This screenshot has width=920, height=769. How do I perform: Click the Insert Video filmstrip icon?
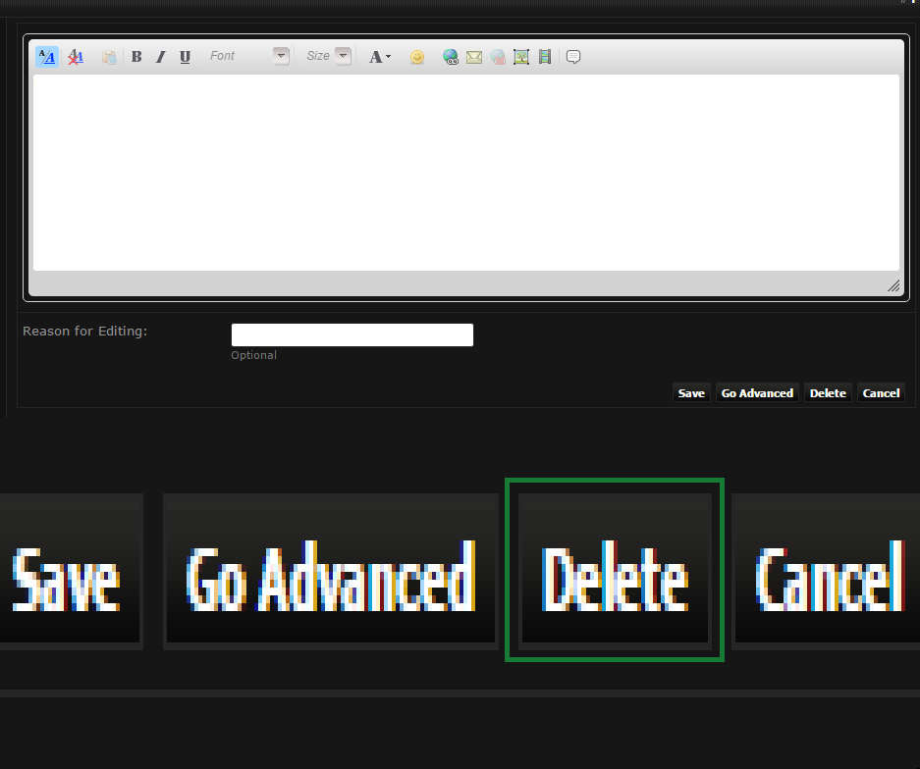pos(545,57)
